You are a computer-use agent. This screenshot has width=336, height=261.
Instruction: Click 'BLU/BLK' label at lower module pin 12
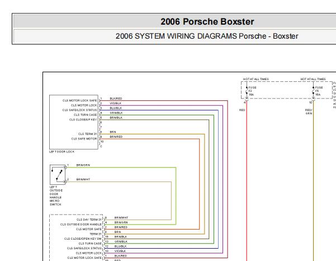(x=121, y=246)
